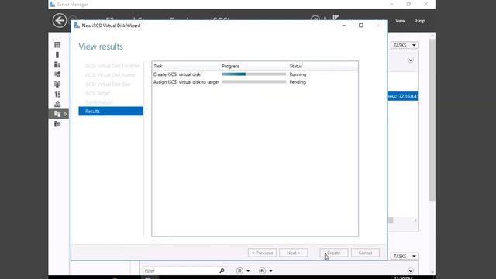The image size is (496, 279).
Task: Click the circular list-options icon beside Filter
Action: click(239, 270)
